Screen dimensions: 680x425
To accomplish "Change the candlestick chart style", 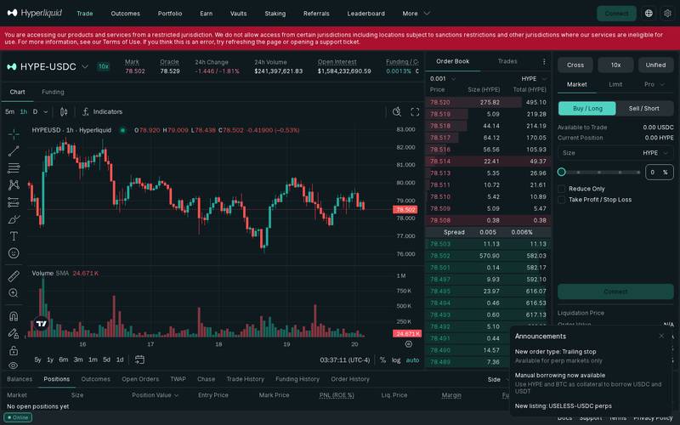I will 64,112.
